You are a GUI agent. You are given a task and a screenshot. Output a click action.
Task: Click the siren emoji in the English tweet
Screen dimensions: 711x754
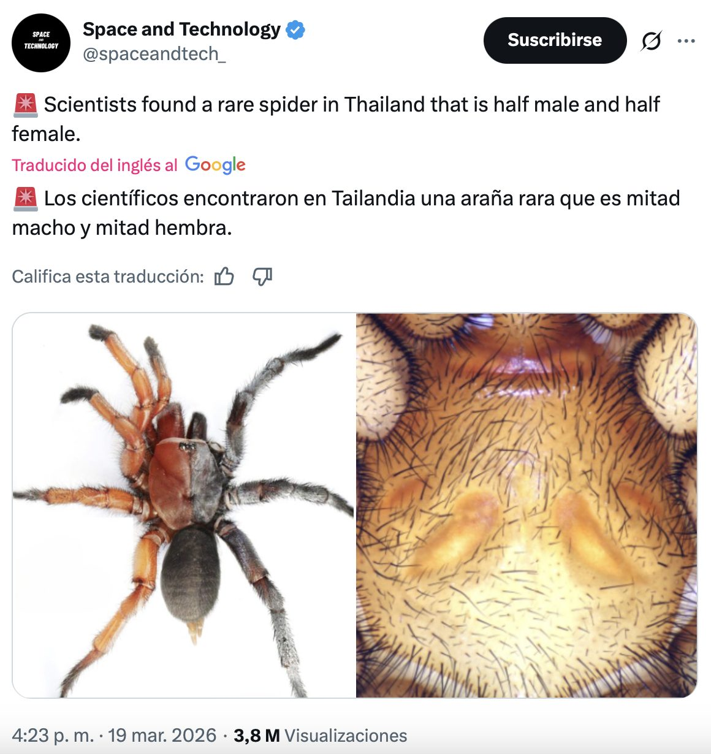pyautogui.click(x=25, y=105)
